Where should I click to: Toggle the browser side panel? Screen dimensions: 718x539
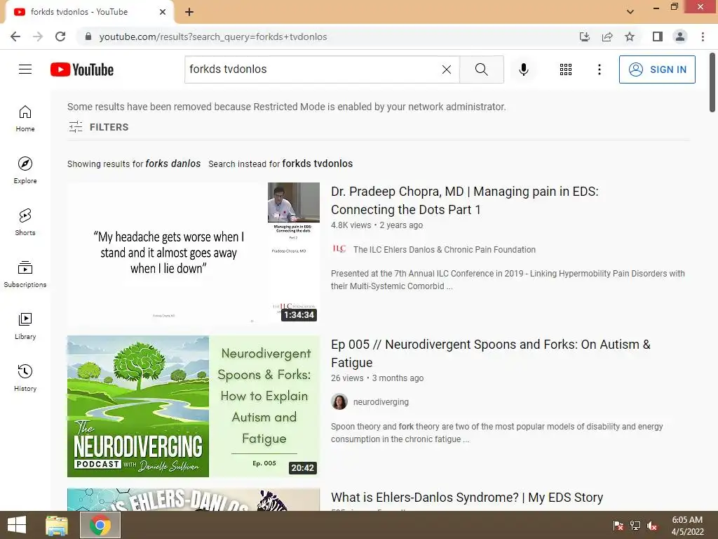coord(658,36)
